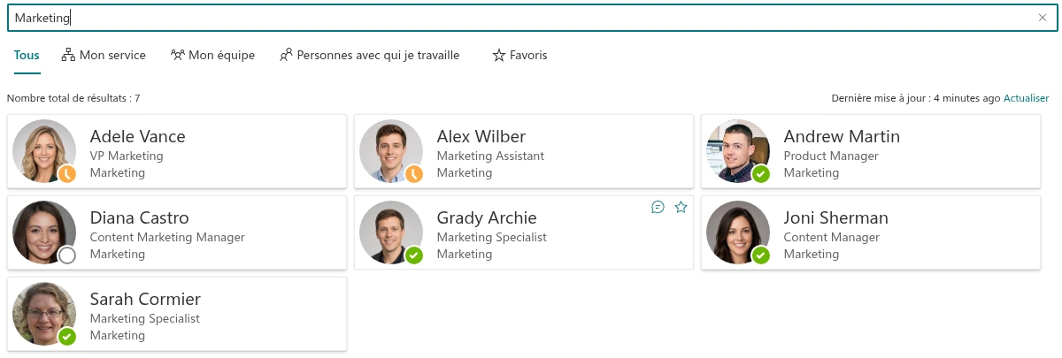Open Alex Wilber's profile photo
The image size is (1062, 358).
click(x=391, y=151)
